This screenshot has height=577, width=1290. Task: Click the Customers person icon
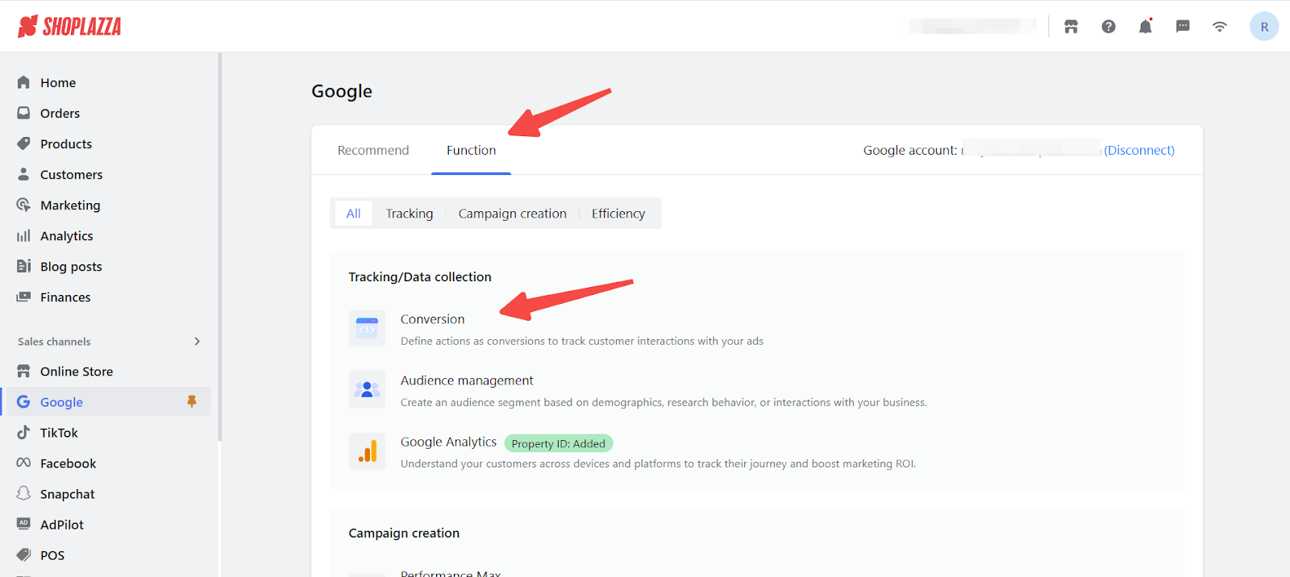coord(23,174)
